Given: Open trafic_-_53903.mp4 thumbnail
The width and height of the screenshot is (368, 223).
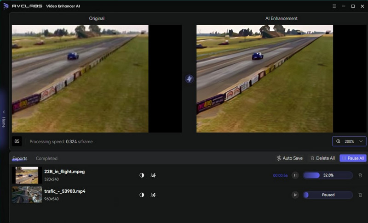Looking at the screenshot, I should pos(27,195).
